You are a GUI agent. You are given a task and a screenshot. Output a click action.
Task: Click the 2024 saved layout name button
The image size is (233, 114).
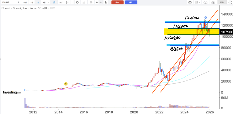tap(222, 2)
